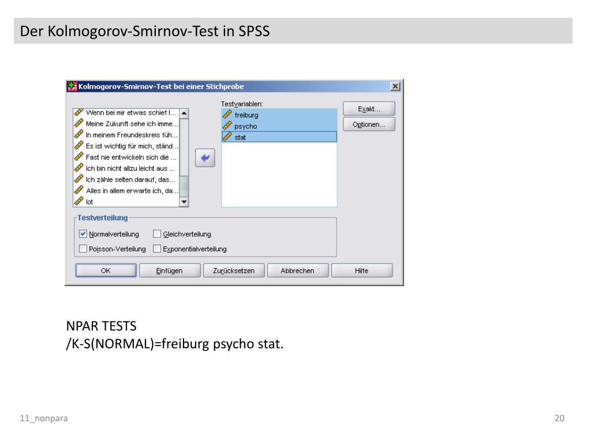Click the scale icon beside 'Alles in allem erwarte'
The height and width of the screenshot is (443, 591).
pos(78,190)
